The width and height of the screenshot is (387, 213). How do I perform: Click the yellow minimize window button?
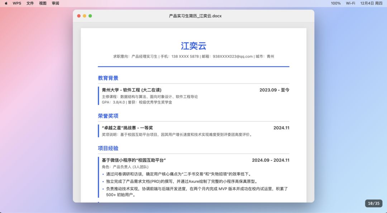coord(85,16)
